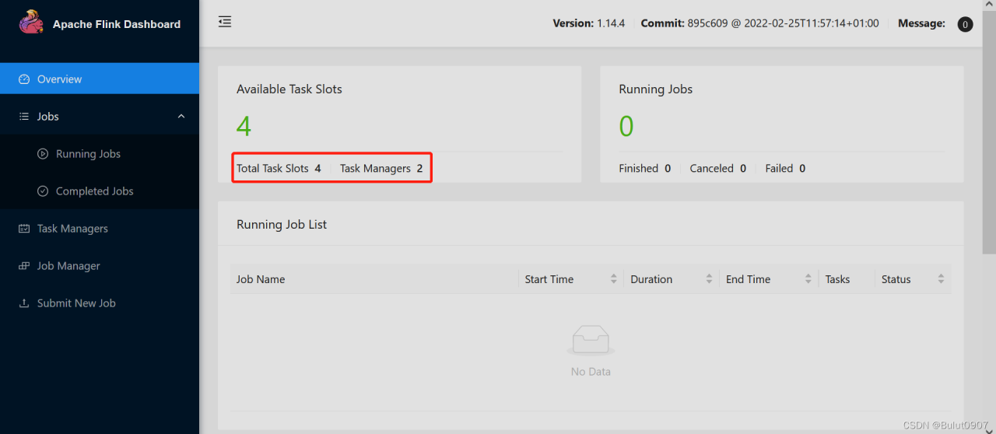Sort by End Time column arrows
This screenshot has height=434, width=996.
pos(808,279)
